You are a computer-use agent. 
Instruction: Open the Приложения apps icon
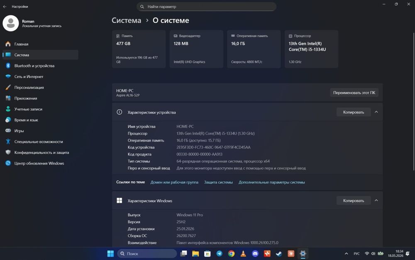[x=8, y=98]
